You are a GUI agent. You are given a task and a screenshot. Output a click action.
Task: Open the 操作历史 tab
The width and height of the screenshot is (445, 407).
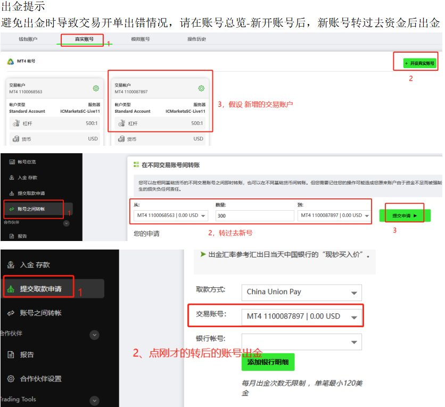tap(196, 39)
